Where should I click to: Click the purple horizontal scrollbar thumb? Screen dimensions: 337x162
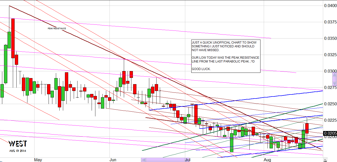[x=165, y=160]
